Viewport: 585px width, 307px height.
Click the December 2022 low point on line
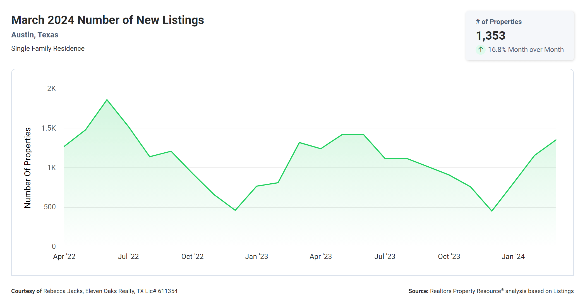click(x=235, y=210)
